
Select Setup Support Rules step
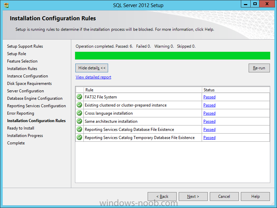pos(25,46)
